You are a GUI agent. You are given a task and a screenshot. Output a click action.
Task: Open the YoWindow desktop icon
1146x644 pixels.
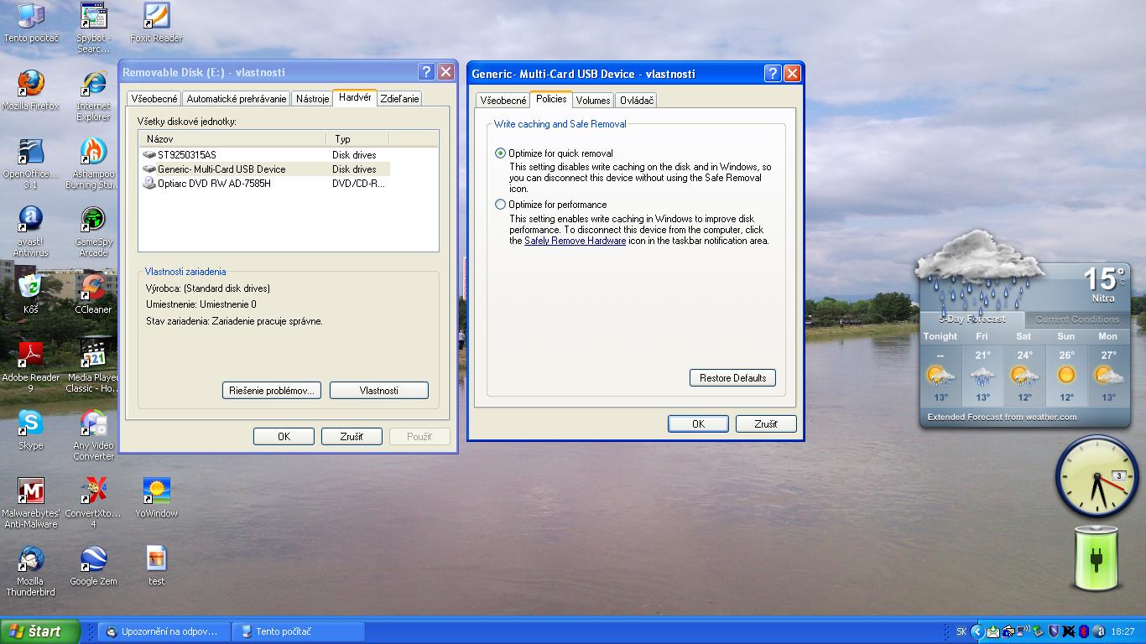tap(156, 491)
